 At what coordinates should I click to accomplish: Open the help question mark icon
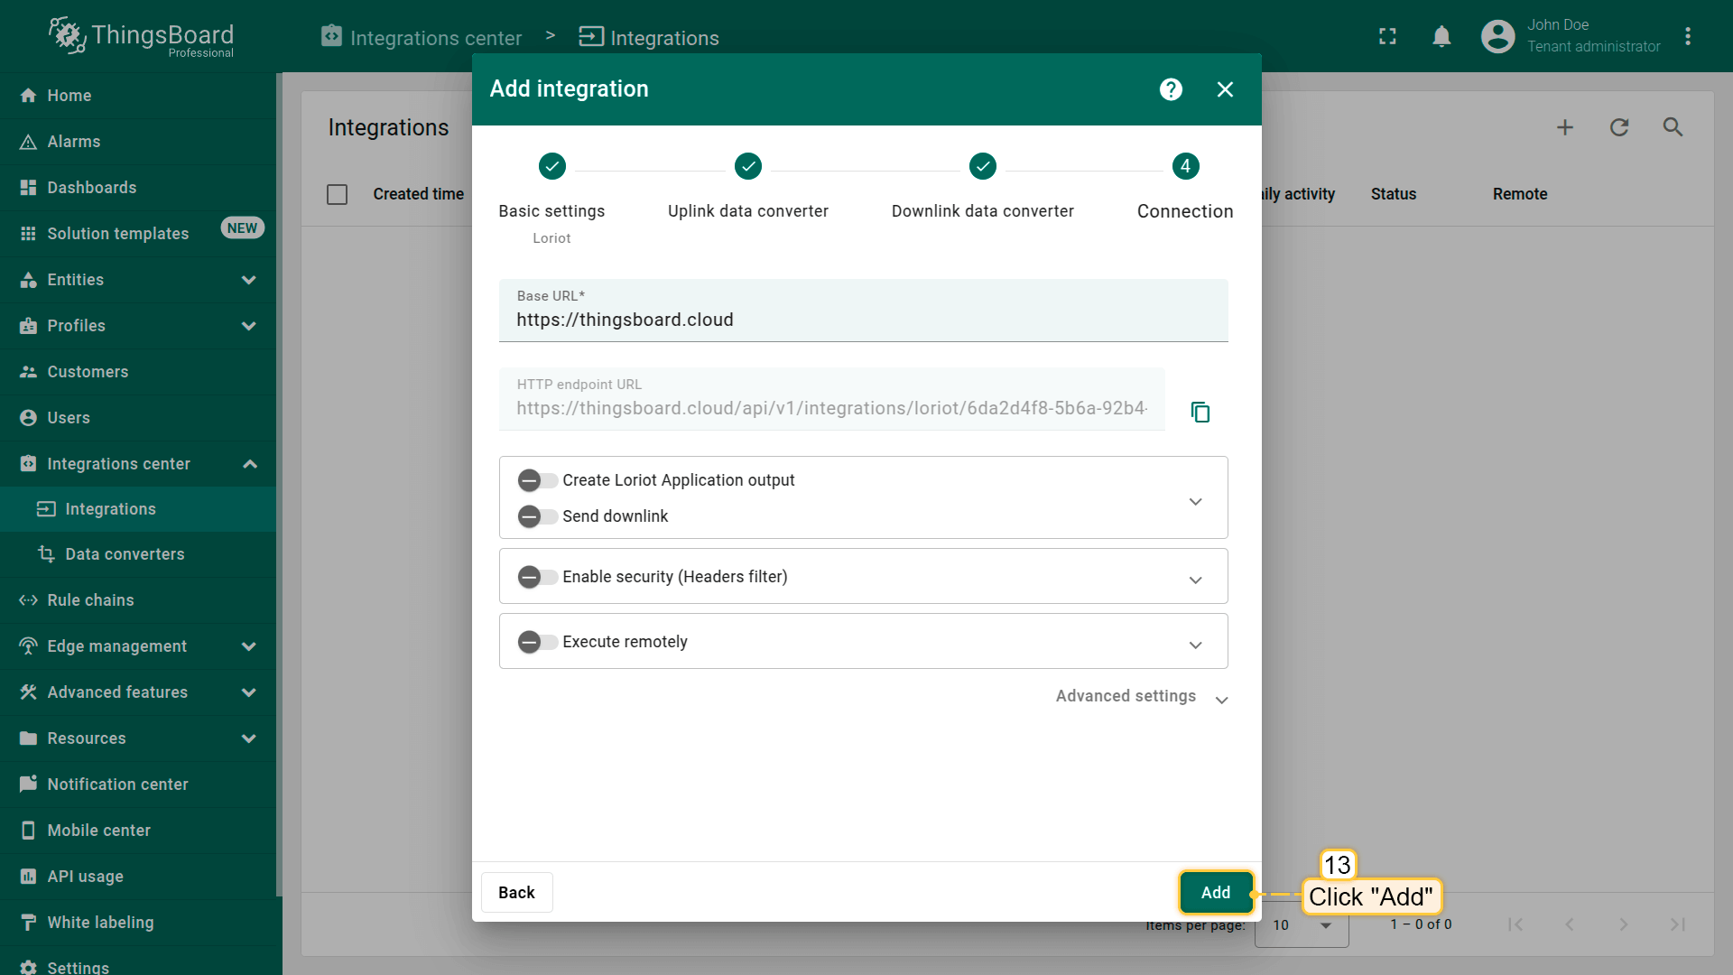[x=1171, y=89]
